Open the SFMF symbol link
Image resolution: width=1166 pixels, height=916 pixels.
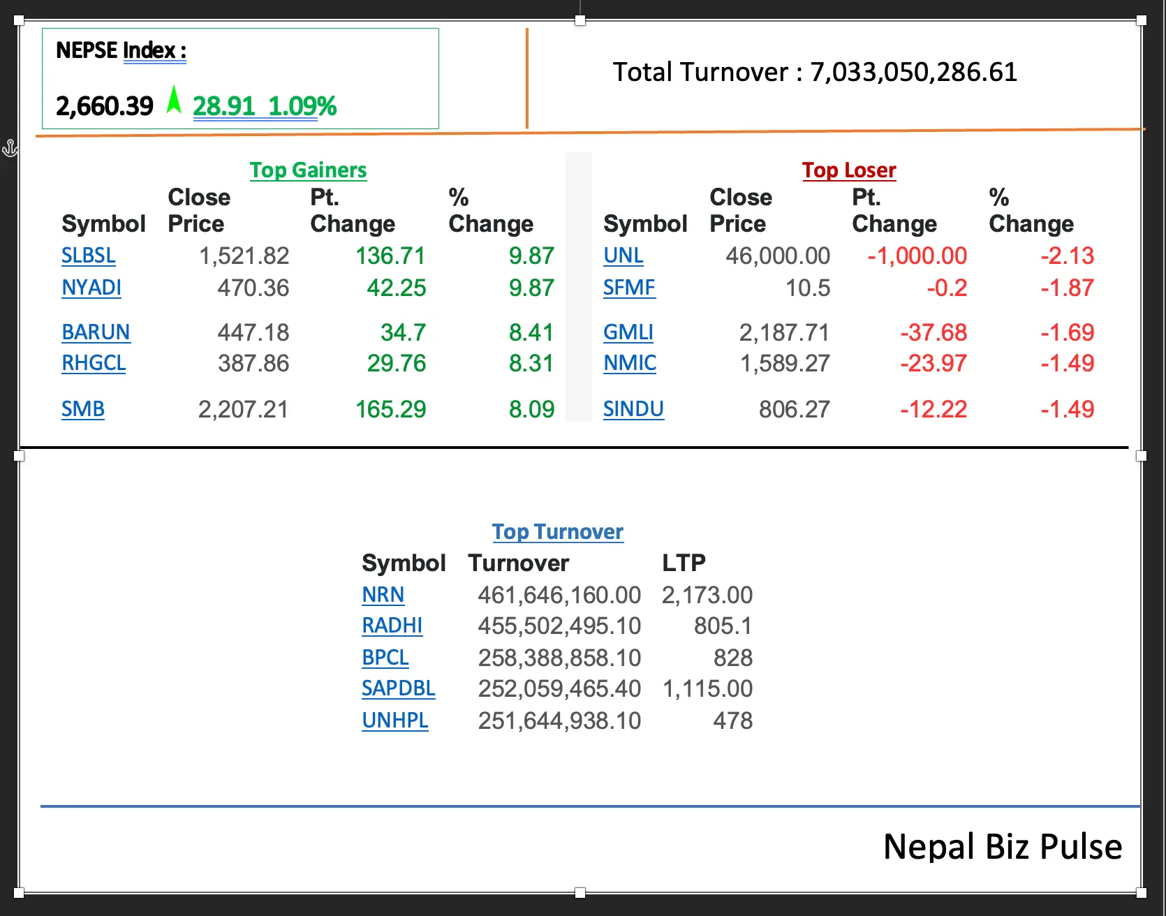point(628,288)
